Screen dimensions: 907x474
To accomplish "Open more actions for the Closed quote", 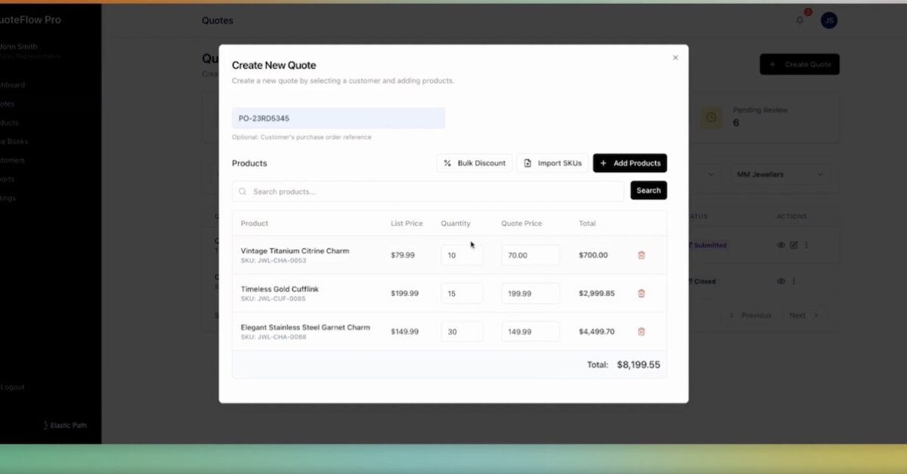I will (x=794, y=282).
